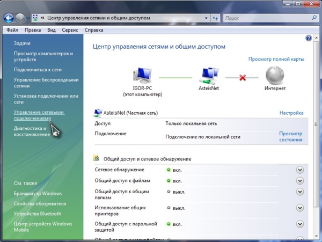Open Центр устройств Windows Mobile

[43, 227]
